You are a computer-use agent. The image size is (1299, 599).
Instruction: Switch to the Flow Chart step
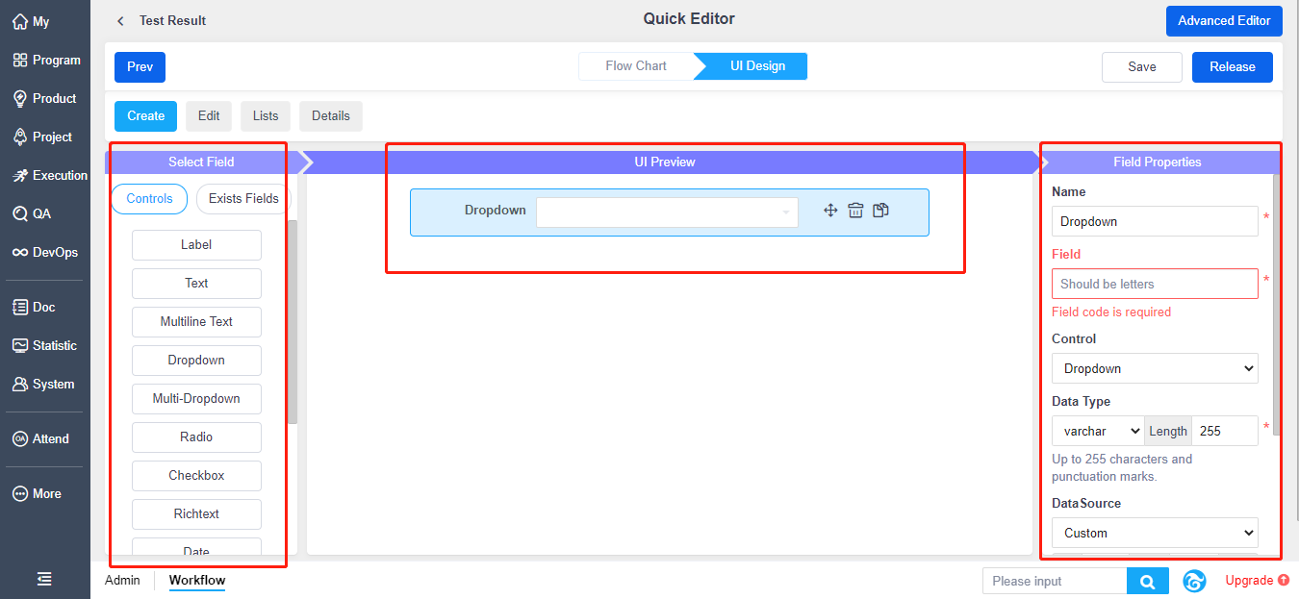pyautogui.click(x=636, y=66)
